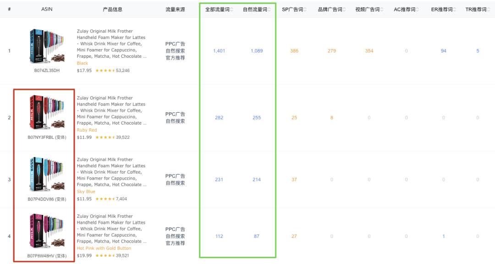This screenshot has width=495, height=264.
Task: Sort by 全部流量词 column sort icon
Action: [x=231, y=10]
